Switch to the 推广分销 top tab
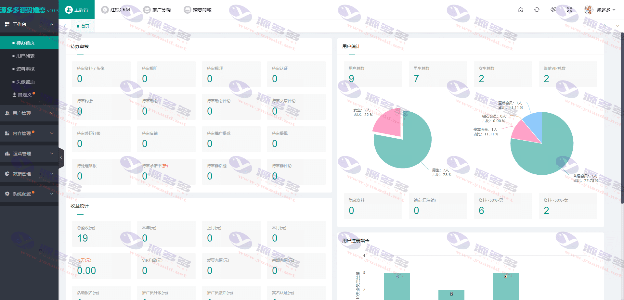Viewport: 624px width, 300px height. click(157, 10)
